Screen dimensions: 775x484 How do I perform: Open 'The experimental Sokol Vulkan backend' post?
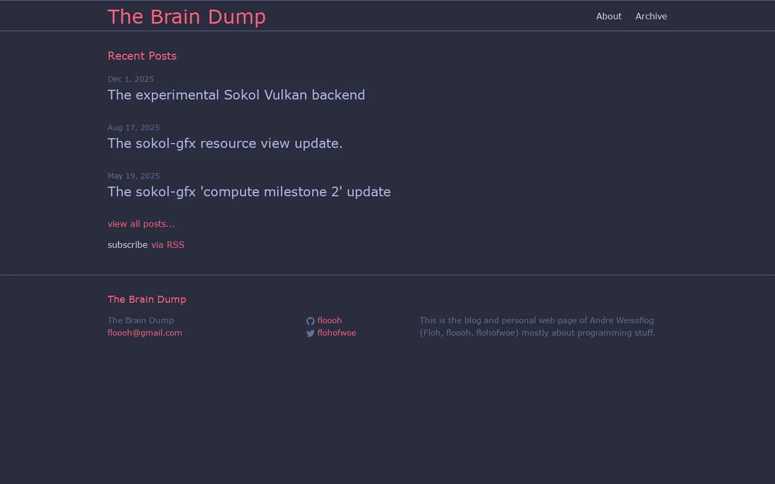[236, 95]
